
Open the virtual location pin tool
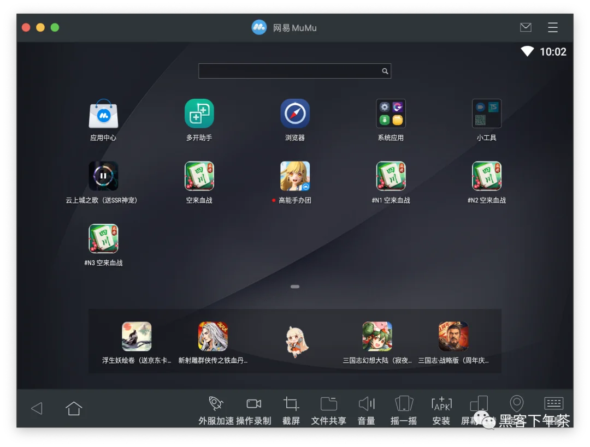tap(517, 404)
